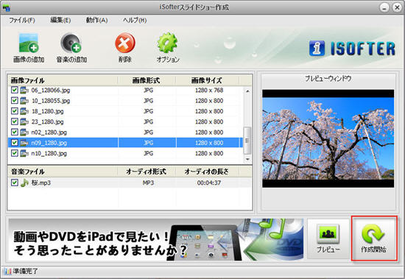Image resolution: width=405 pixels, height=279 pixels.
Task: Click the オーディオの長さ column header
Action: pyautogui.click(x=207, y=172)
